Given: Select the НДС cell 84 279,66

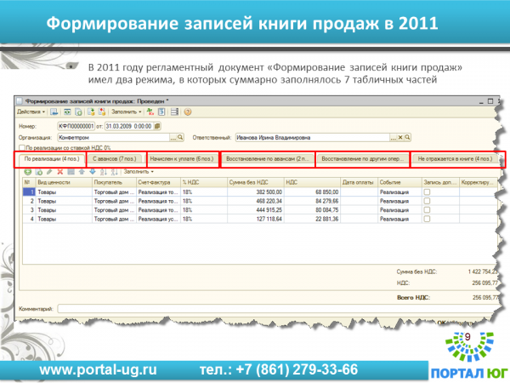Looking at the screenshot, I should (312, 201).
